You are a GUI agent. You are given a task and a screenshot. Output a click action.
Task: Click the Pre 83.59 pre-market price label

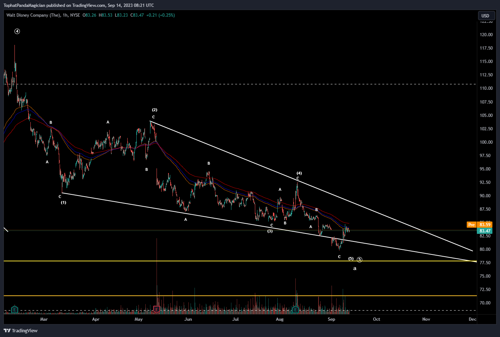pyautogui.click(x=479, y=225)
